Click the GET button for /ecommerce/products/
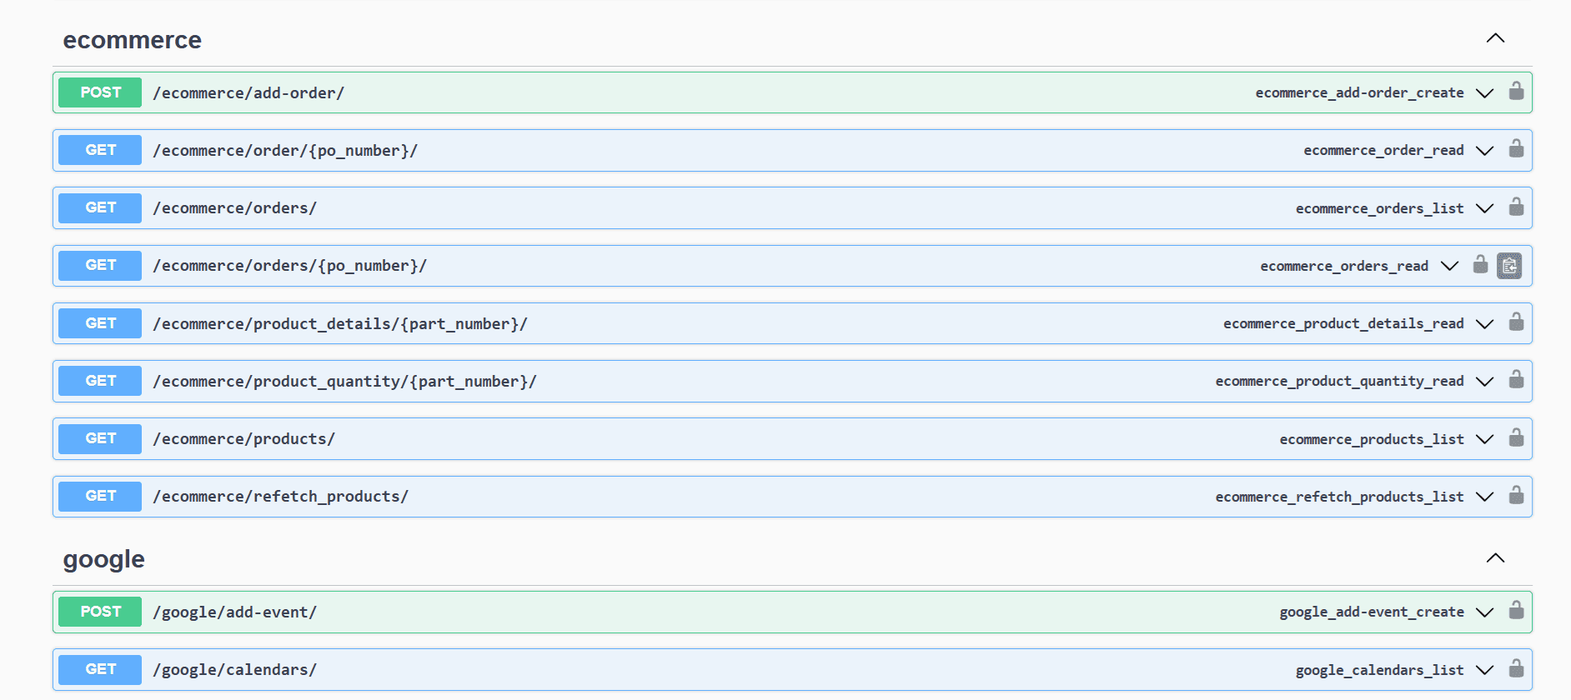 point(100,438)
